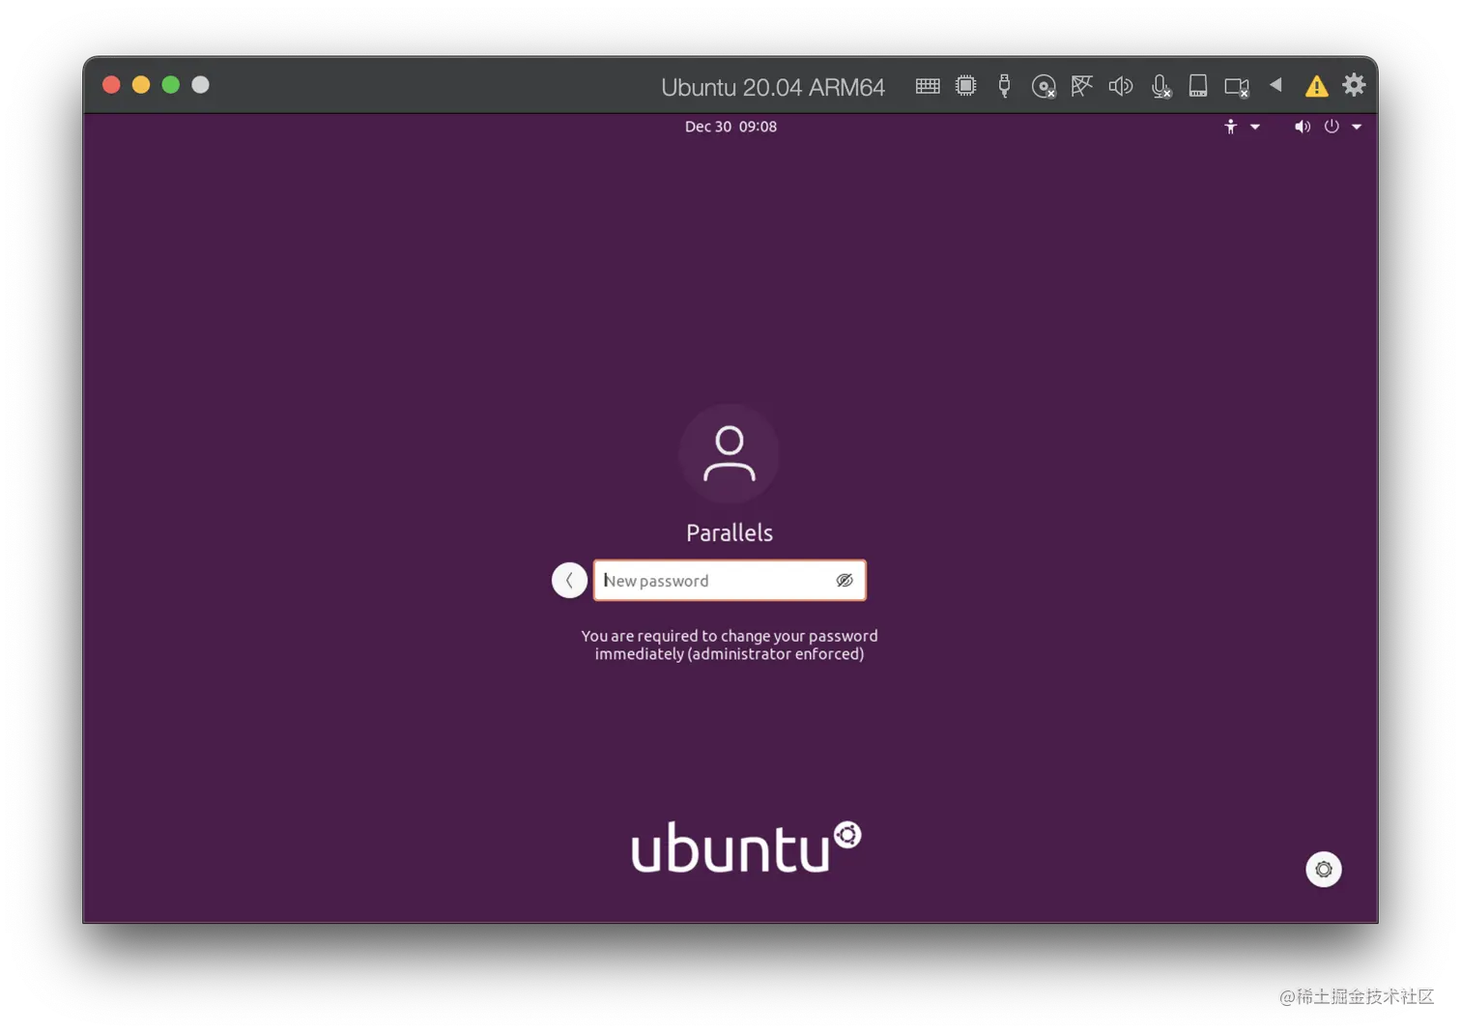Image resolution: width=1461 pixels, height=1033 pixels.
Task: Click the Parallels username label
Action: coord(730,532)
